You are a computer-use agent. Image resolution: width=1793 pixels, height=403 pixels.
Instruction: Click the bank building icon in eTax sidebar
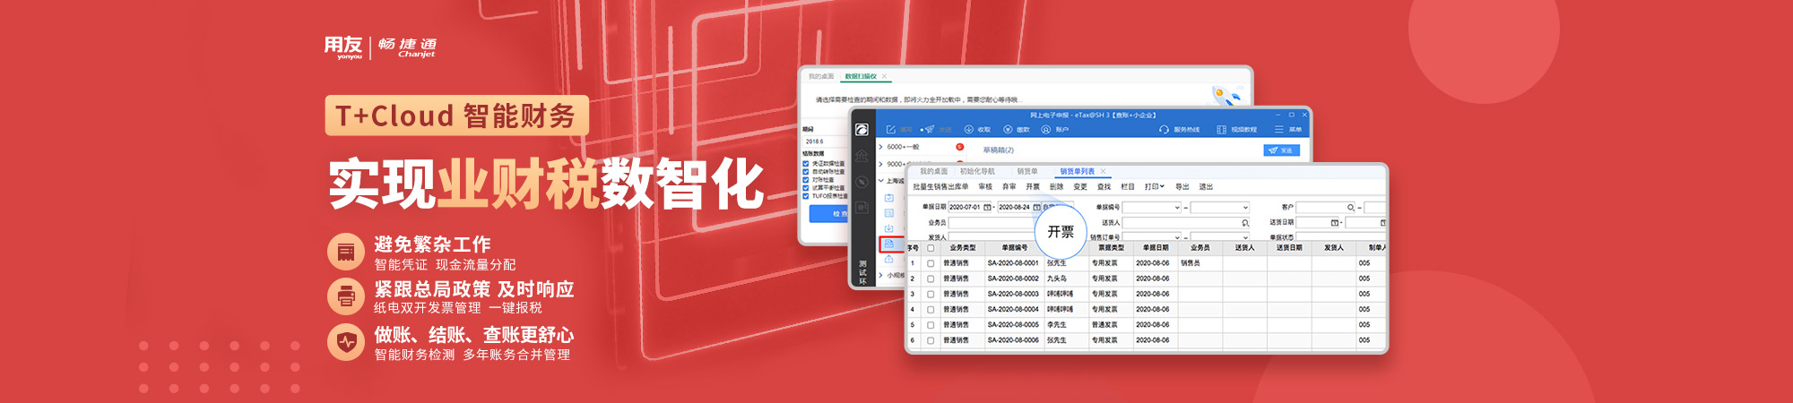[862, 156]
